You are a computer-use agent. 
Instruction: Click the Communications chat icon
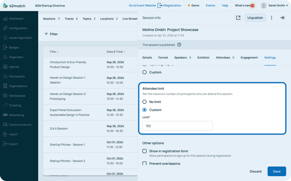tap(5, 125)
